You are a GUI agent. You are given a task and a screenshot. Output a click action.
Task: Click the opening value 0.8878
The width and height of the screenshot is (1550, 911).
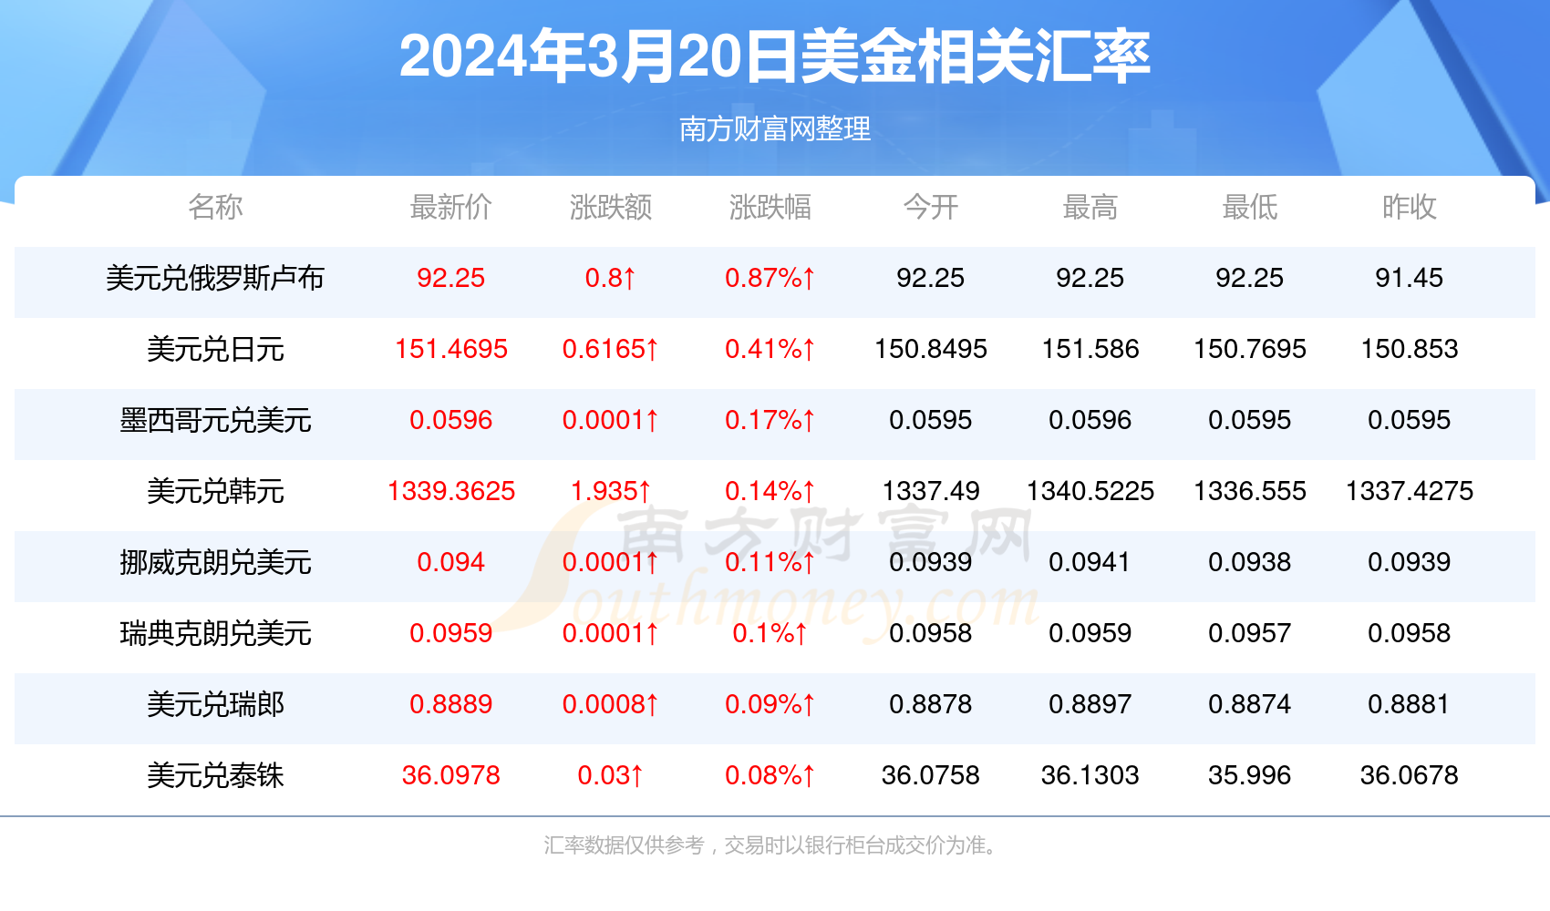pyautogui.click(x=930, y=704)
